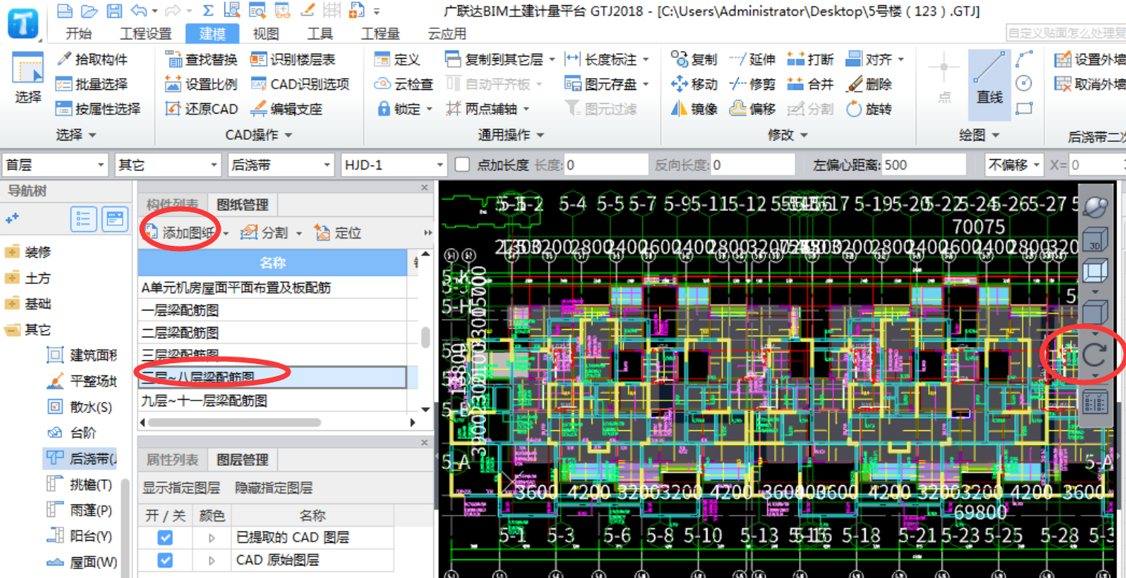Click the 左偏心距离 input field
1126x578 pixels.
(x=924, y=164)
